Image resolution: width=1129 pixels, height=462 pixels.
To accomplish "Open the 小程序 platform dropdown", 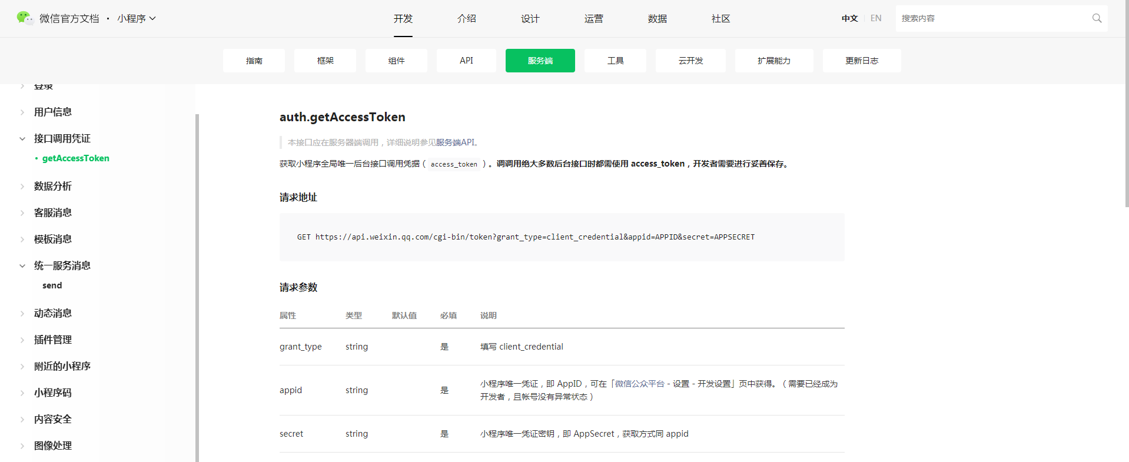I will 137,18.
